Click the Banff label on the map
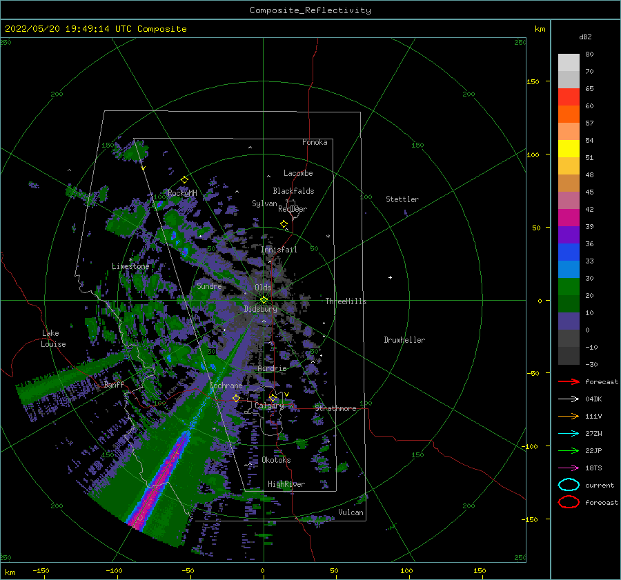The width and height of the screenshot is (621, 580). click(x=114, y=385)
